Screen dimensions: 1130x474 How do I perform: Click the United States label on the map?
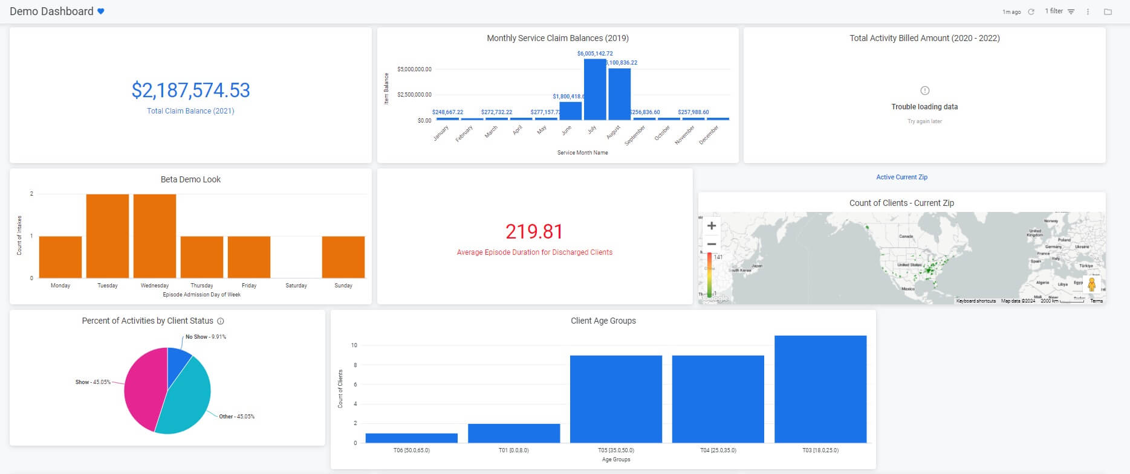point(909,265)
